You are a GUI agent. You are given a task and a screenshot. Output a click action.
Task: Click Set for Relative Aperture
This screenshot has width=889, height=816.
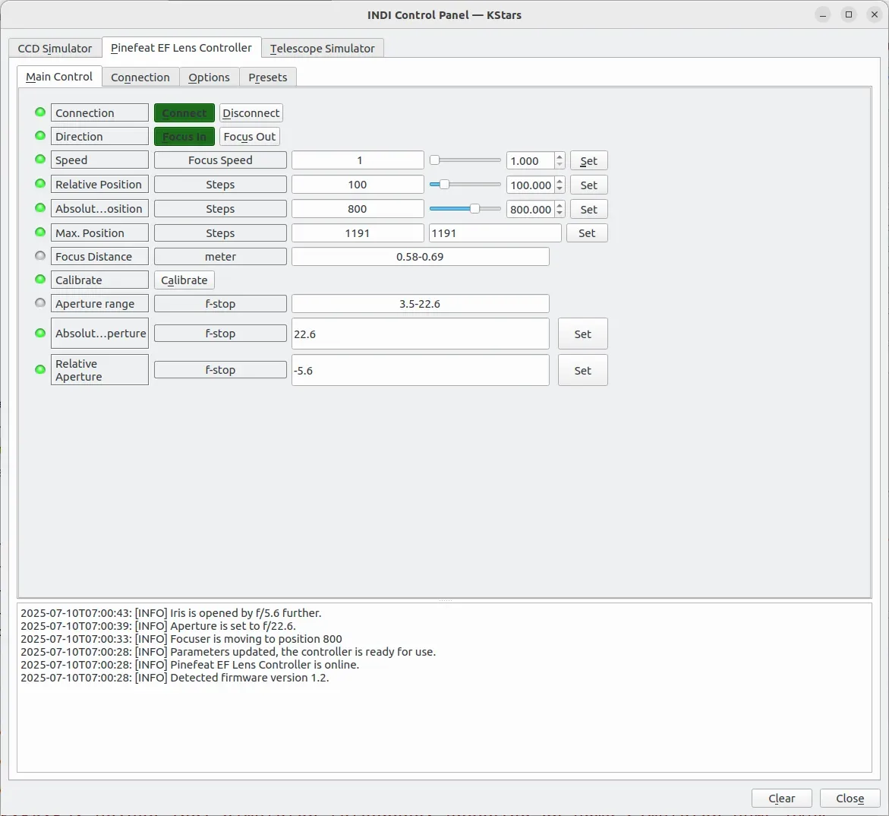(x=583, y=371)
